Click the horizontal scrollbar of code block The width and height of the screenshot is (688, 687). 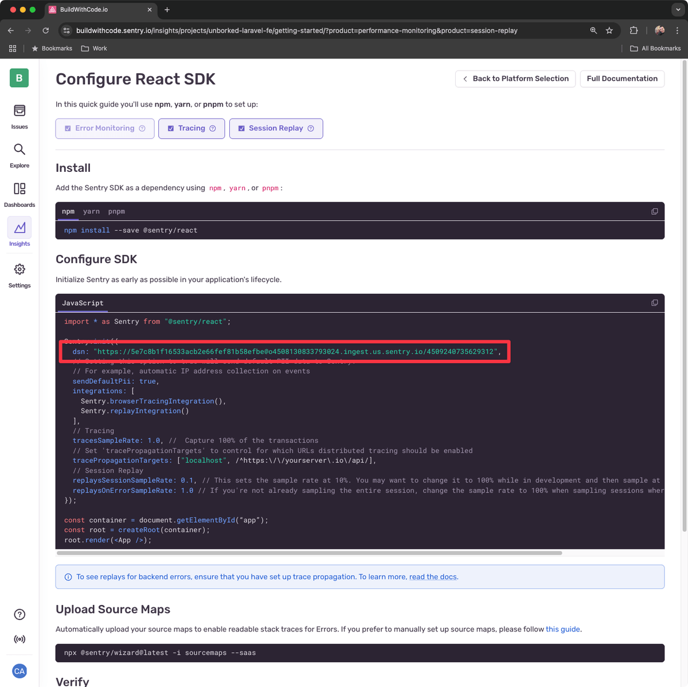pos(309,553)
